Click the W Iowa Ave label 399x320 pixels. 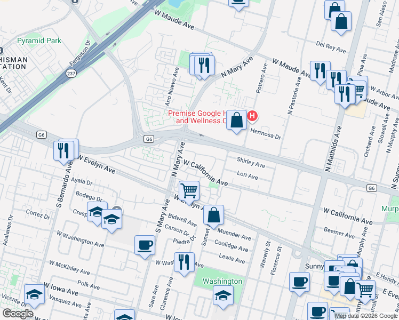click(61, 289)
